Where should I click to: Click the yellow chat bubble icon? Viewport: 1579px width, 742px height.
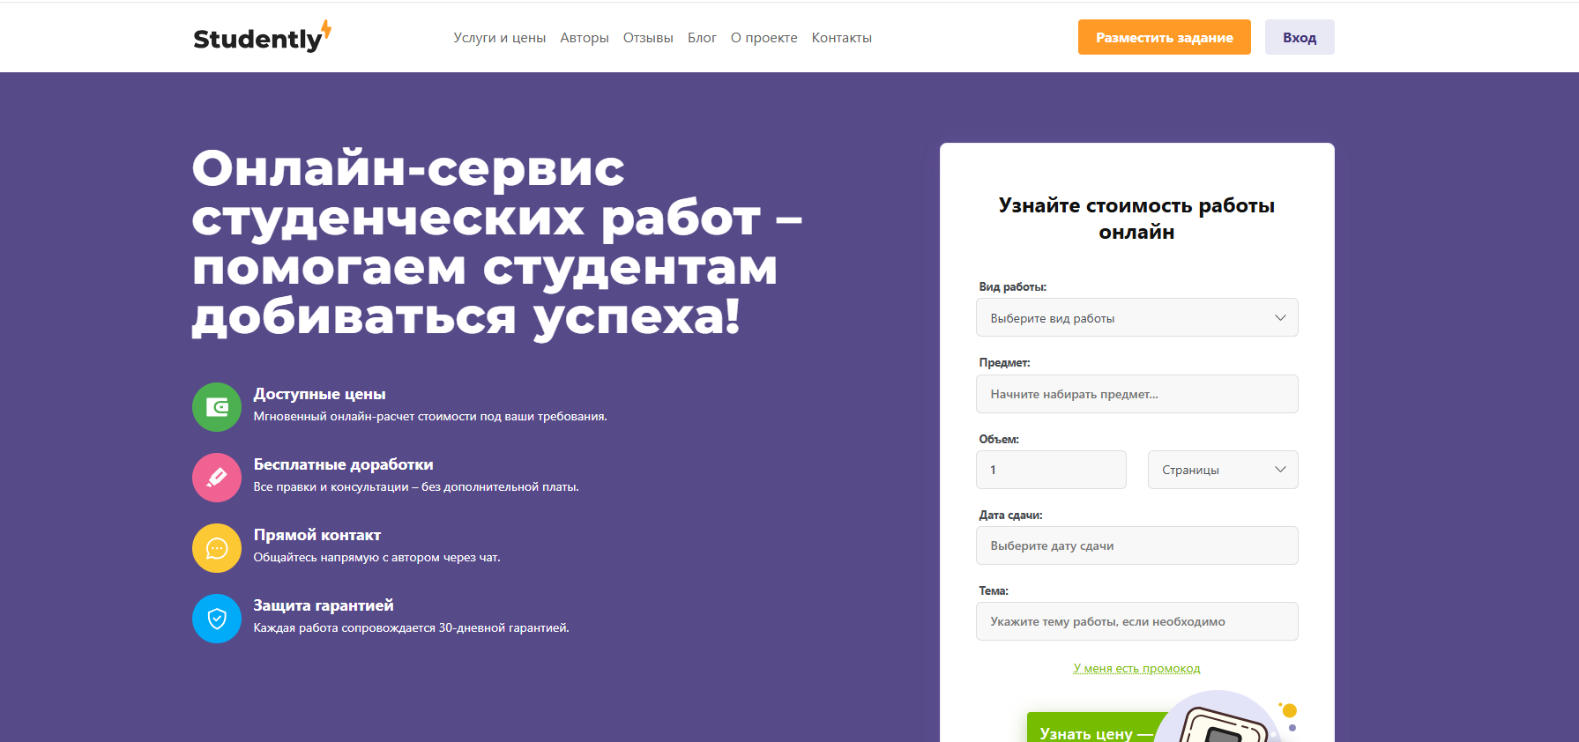(x=217, y=548)
